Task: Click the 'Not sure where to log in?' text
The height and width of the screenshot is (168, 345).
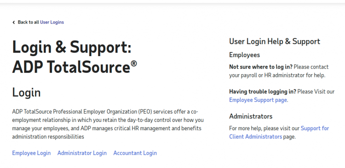Action: [x=261, y=67]
